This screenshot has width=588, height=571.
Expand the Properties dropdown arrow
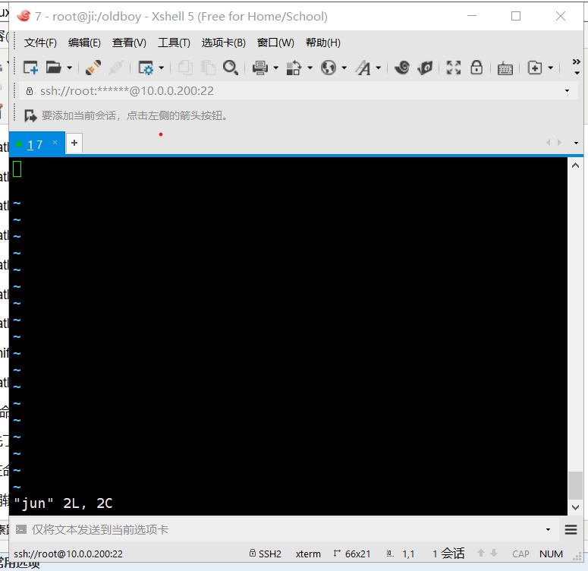pos(162,68)
